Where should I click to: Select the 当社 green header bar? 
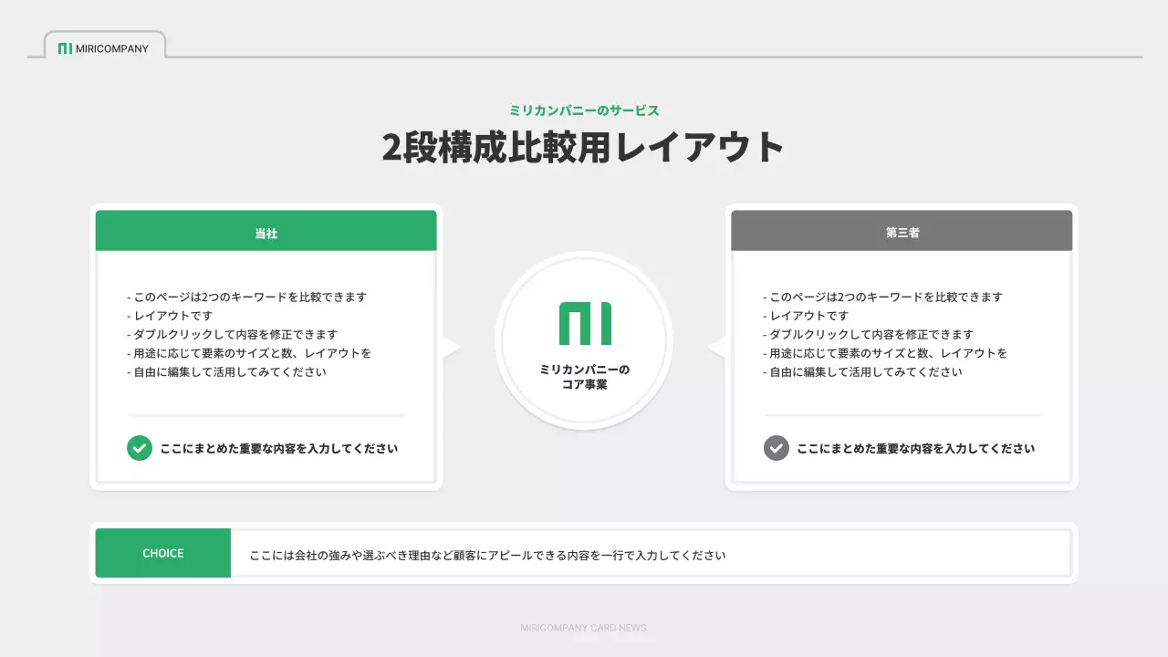point(266,232)
